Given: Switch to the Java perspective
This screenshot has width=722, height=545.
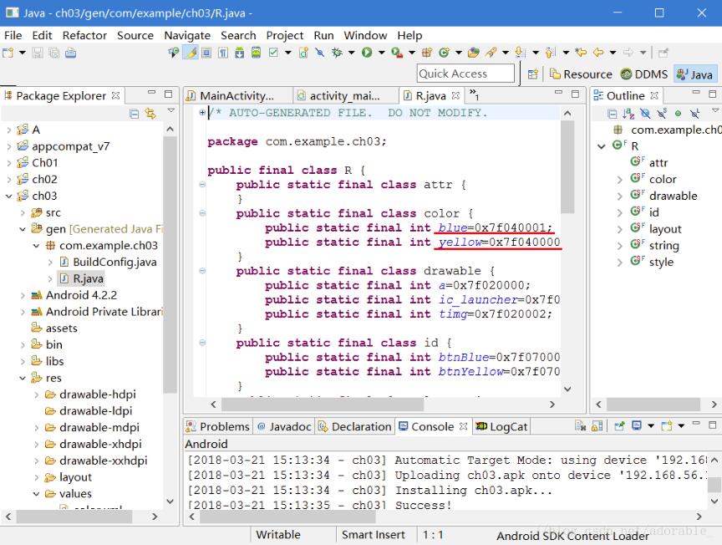Looking at the screenshot, I should click(x=694, y=74).
